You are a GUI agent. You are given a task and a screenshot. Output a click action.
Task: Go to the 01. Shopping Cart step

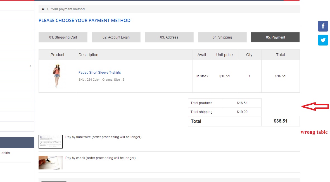[63, 37]
